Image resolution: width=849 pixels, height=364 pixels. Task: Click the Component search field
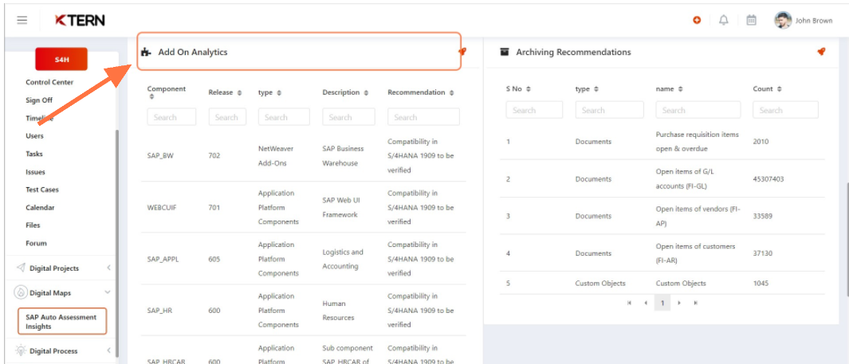pyautogui.click(x=171, y=117)
